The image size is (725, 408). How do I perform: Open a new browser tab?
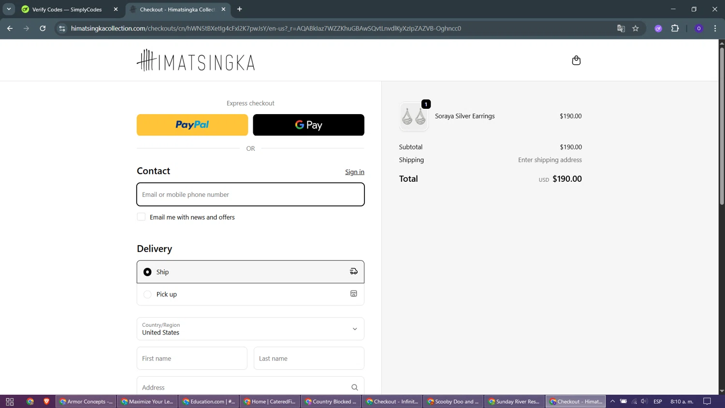click(240, 9)
